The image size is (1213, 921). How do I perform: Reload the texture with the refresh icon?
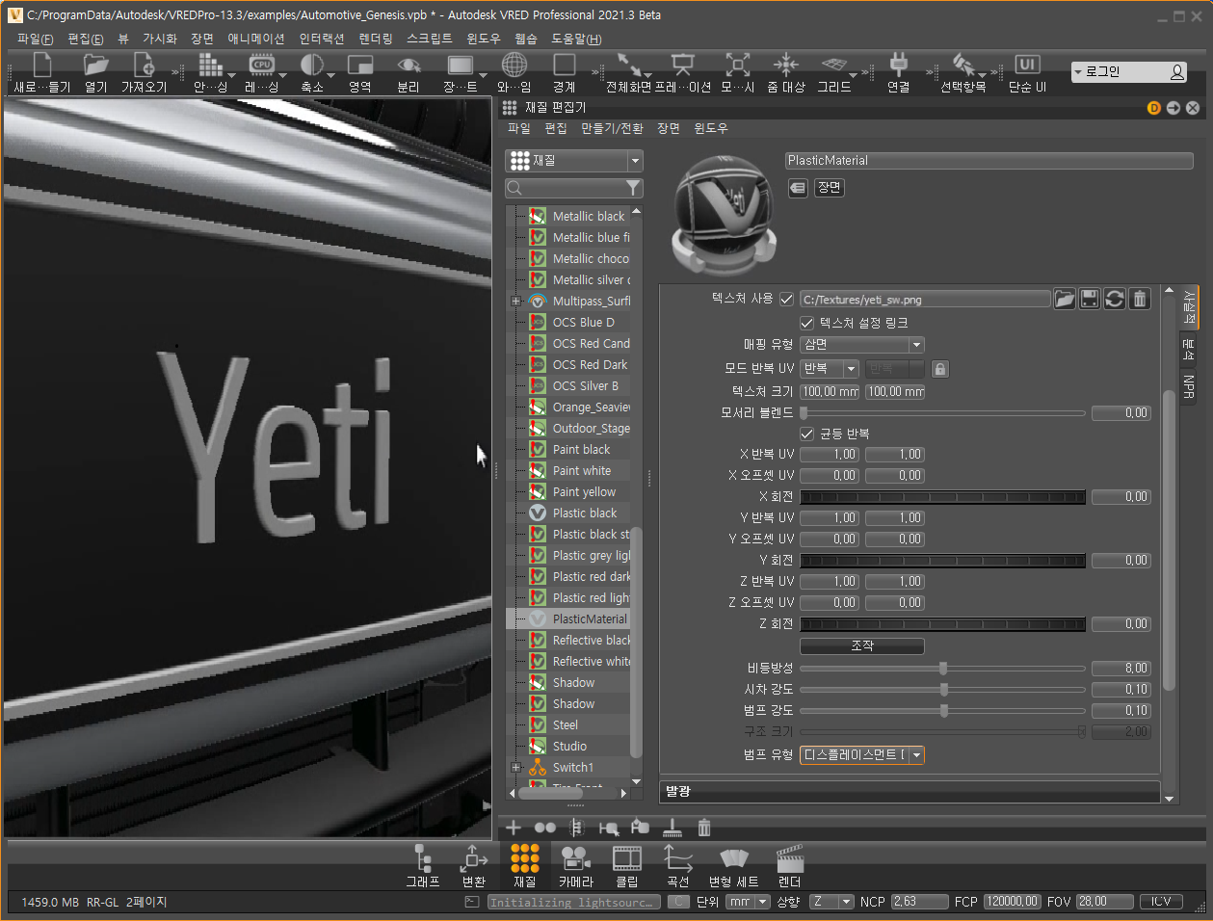[1115, 299]
